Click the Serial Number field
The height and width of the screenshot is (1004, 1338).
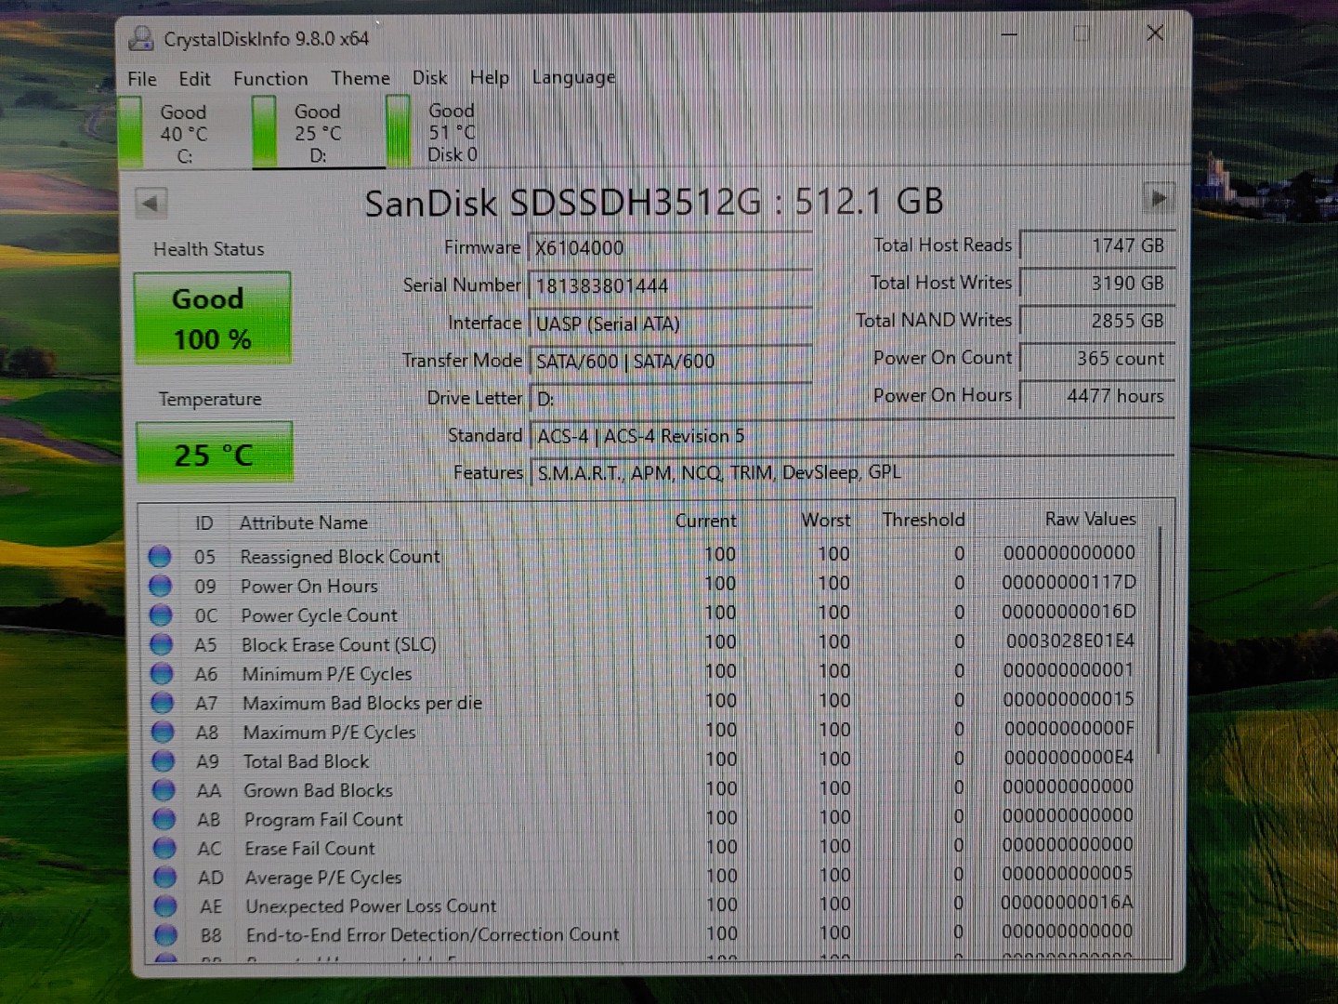coord(670,285)
